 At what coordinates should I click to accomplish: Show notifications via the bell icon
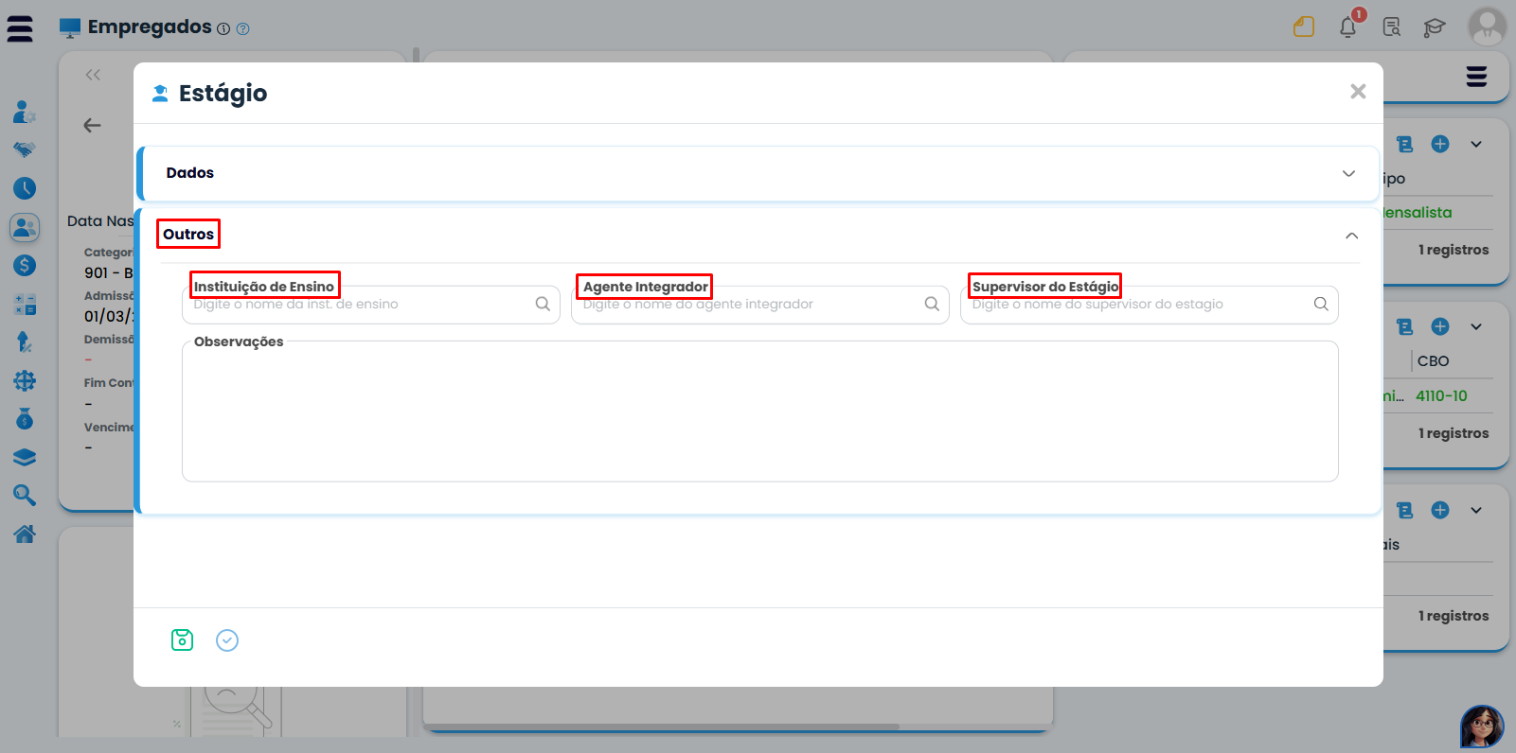tap(1347, 27)
